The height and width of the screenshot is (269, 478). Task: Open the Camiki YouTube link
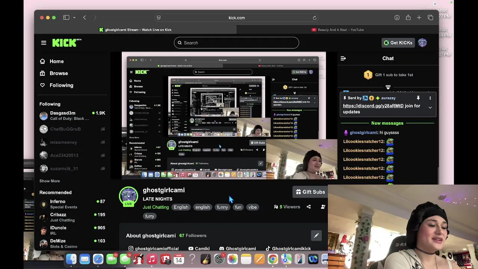pyautogui.click(x=199, y=248)
